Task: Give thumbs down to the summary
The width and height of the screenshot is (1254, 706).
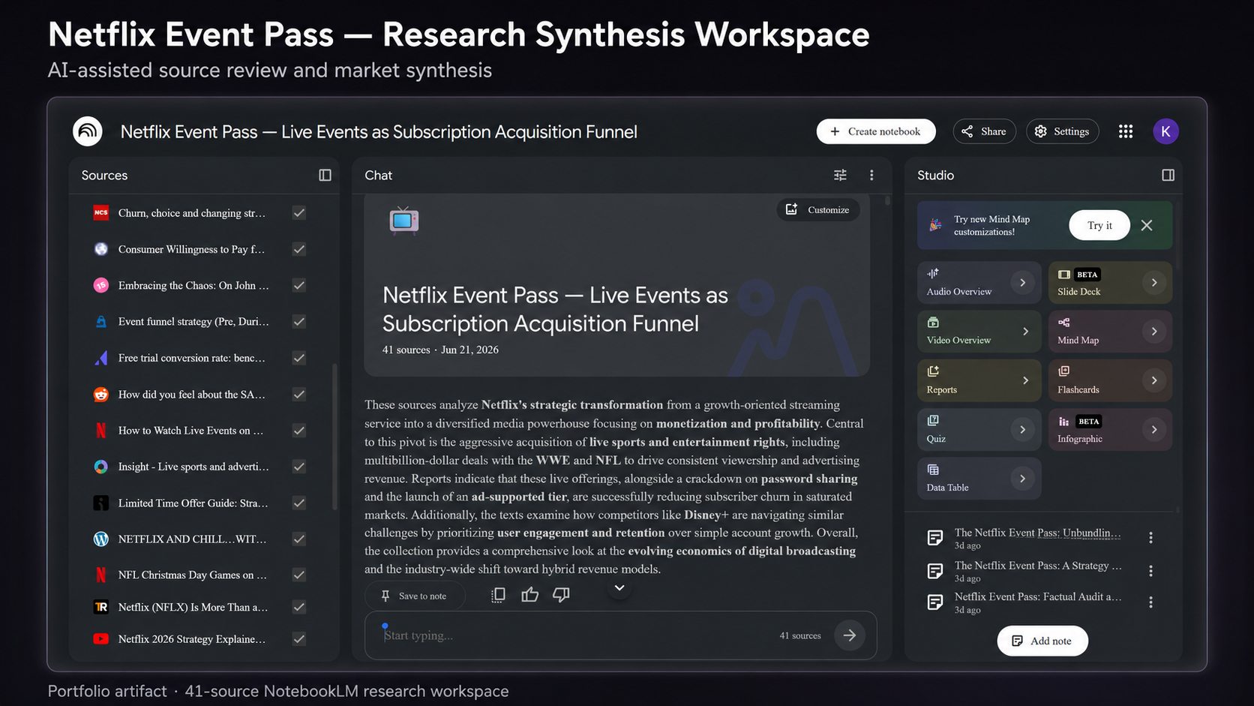Action: (561, 595)
